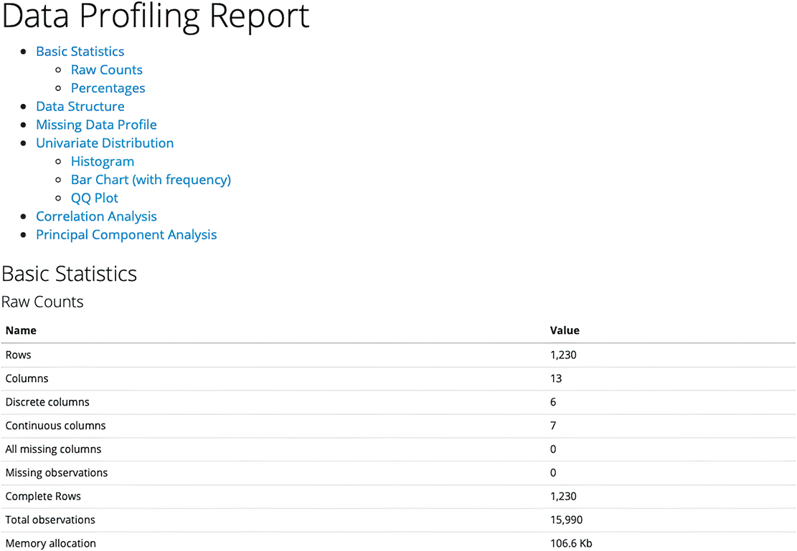
Task: Click the Memory allocation value 106.6 Kb
Action: pos(571,543)
